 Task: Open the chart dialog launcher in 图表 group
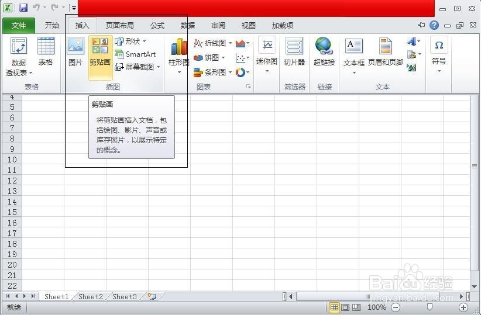coord(249,86)
